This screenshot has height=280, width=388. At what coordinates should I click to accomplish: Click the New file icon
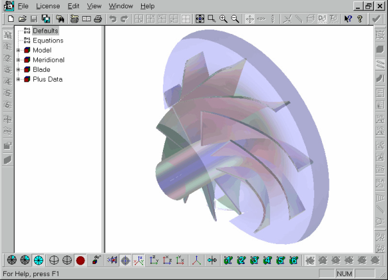tap(11, 19)
